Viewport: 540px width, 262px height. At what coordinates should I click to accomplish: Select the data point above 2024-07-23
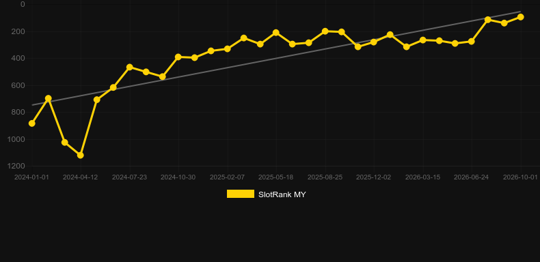click(129, 67)
